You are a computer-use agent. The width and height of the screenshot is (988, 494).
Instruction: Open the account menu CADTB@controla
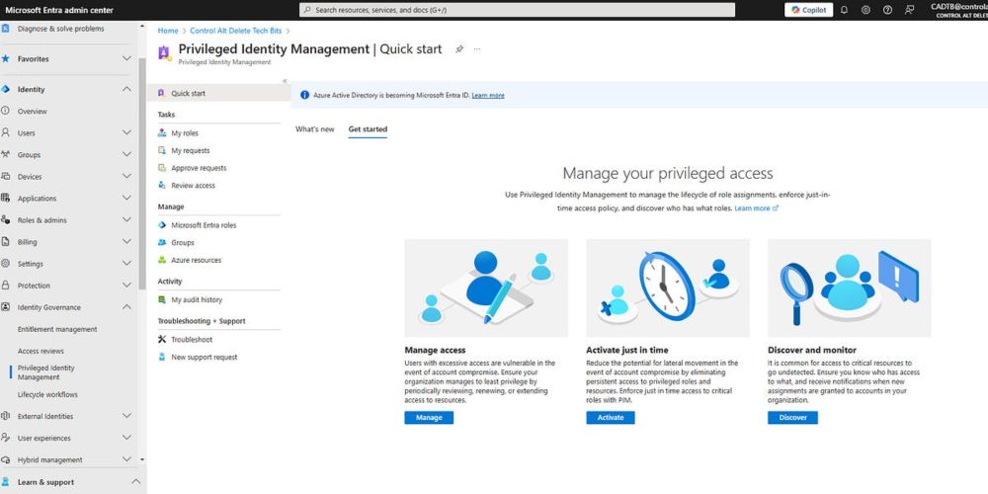(x=959, y=10)
